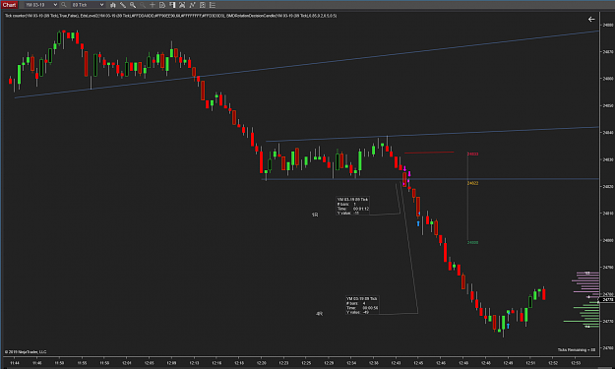Select the crosshair cursor icon

pyautogui.click(x=153, y=5)
